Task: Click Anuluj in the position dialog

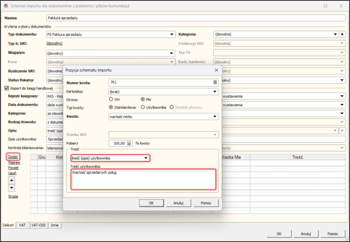Action: pos(178,203)
